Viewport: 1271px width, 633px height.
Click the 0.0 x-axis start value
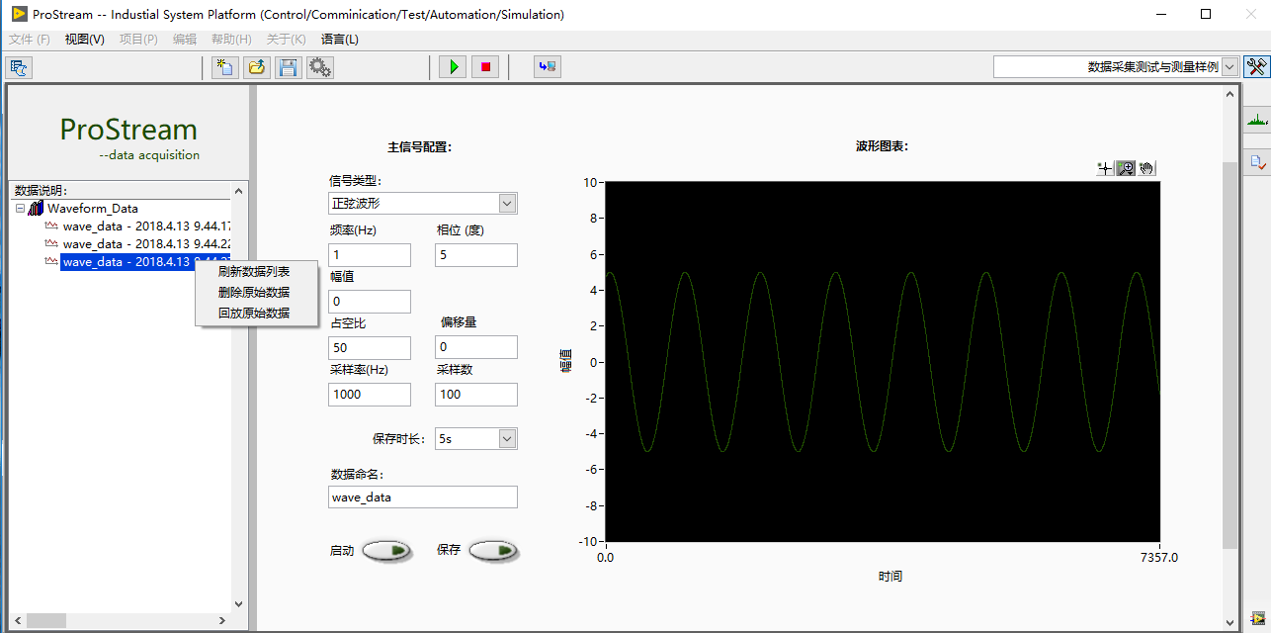(x=606, y=558)
